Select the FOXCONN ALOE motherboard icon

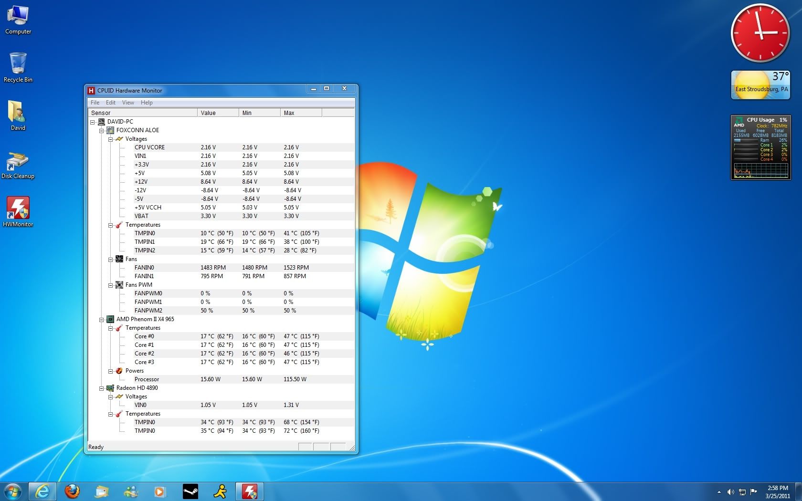point(110,130)
